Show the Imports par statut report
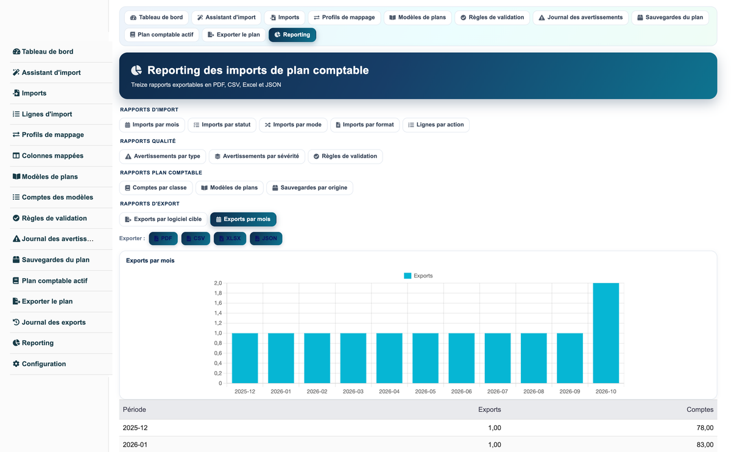Screen dimensions: 731x452 pyautogui.click(x=222, y=125)
